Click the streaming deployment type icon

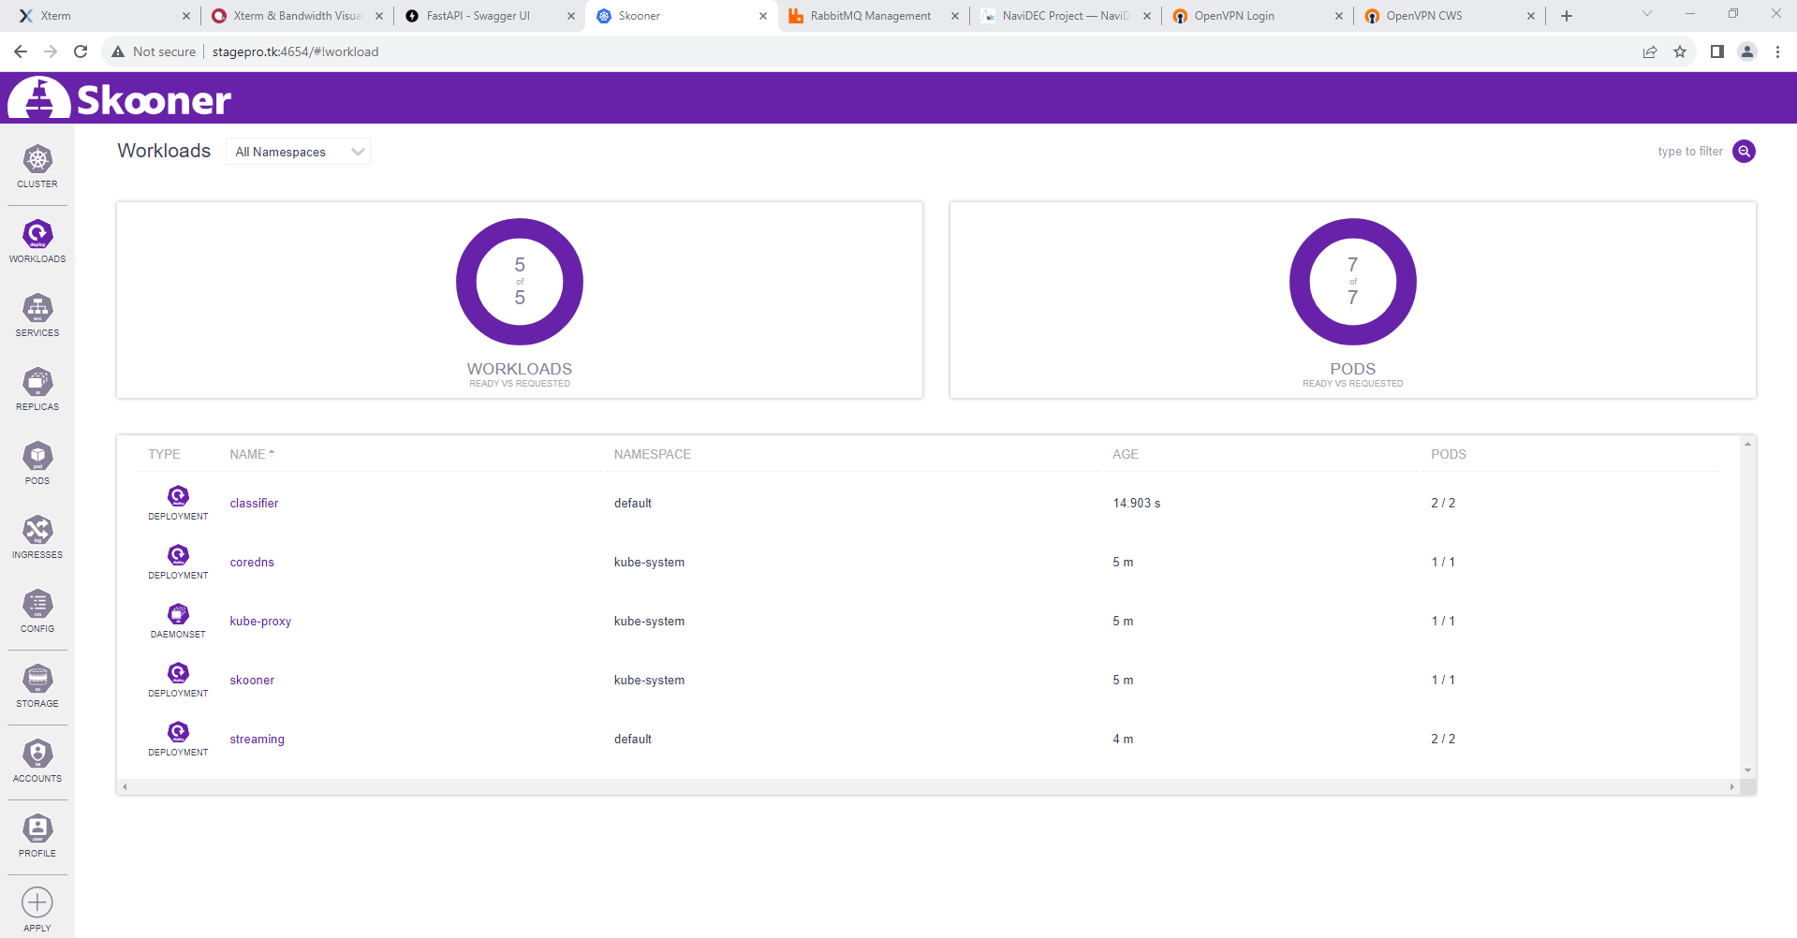click(x=178, y=732)
